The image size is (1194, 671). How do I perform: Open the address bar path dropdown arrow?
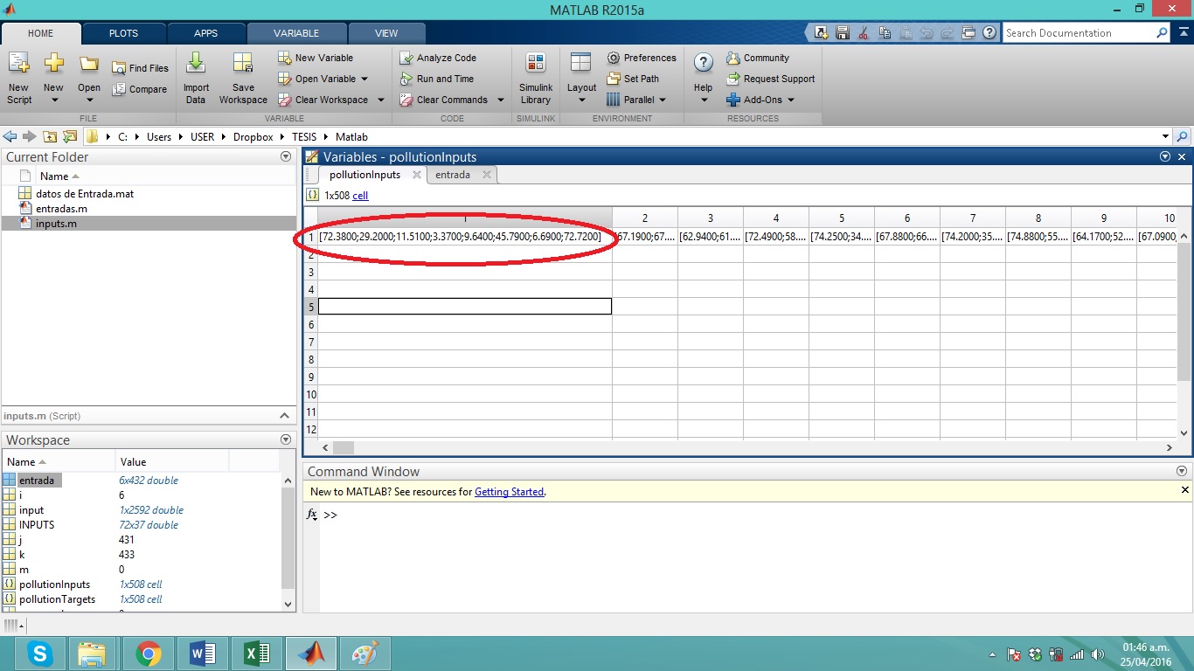[x=1165, y=137]
